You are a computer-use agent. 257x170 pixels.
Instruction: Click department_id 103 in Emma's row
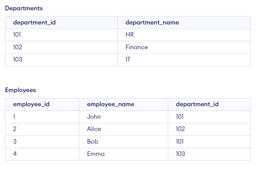click(x=180, y=154)
